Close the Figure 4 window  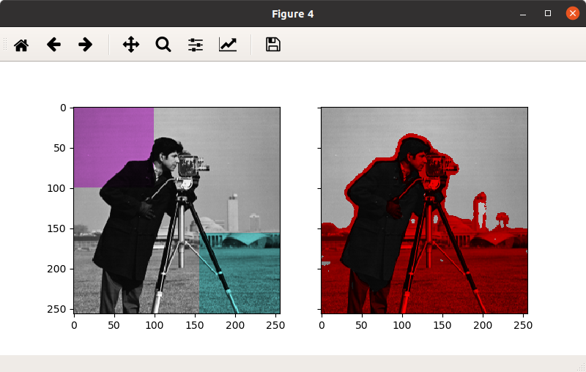coord(573,13)
